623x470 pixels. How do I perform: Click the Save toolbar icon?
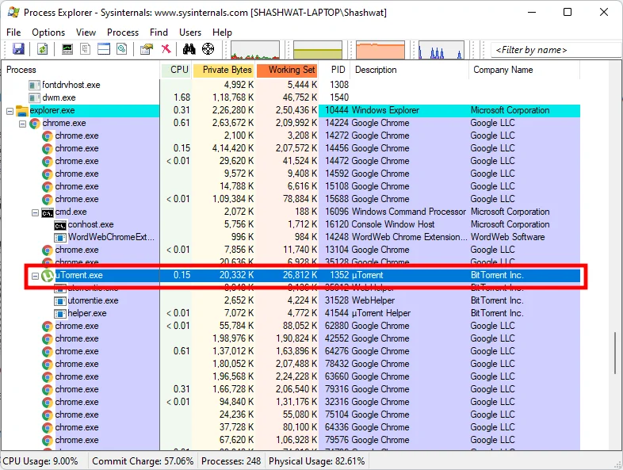[17, 49]
